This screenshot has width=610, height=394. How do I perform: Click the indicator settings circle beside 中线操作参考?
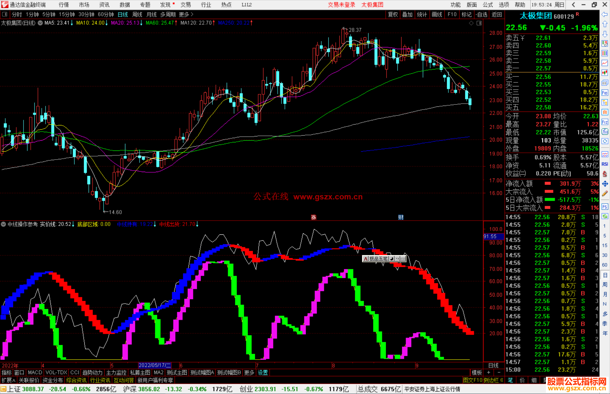click(3, 224)
